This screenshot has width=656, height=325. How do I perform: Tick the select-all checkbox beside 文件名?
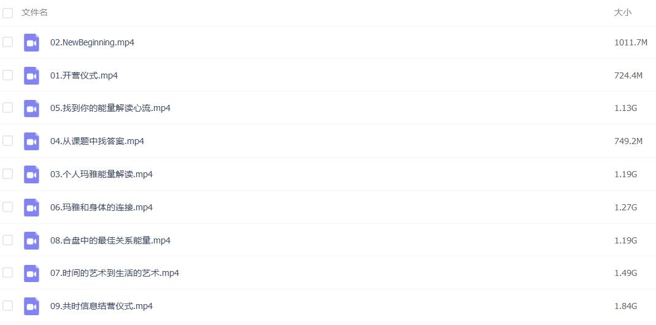pos(7,13)
